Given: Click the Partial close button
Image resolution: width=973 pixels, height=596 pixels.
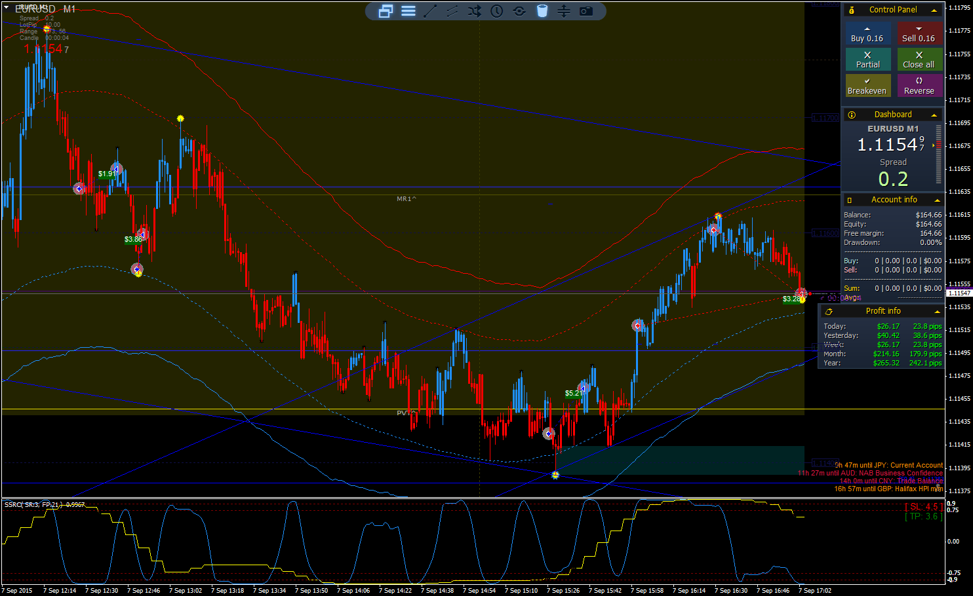Looking at the screenshot, I should [867, 60].
